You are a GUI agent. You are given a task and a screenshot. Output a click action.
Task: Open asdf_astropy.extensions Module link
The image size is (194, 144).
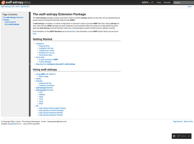click(51, 113)
